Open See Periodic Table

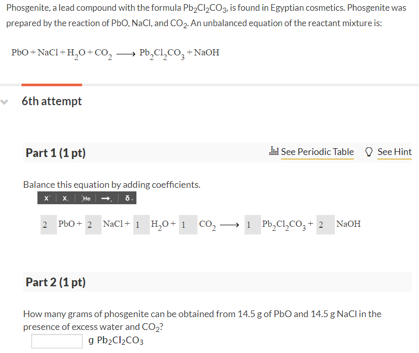[317, 152]
